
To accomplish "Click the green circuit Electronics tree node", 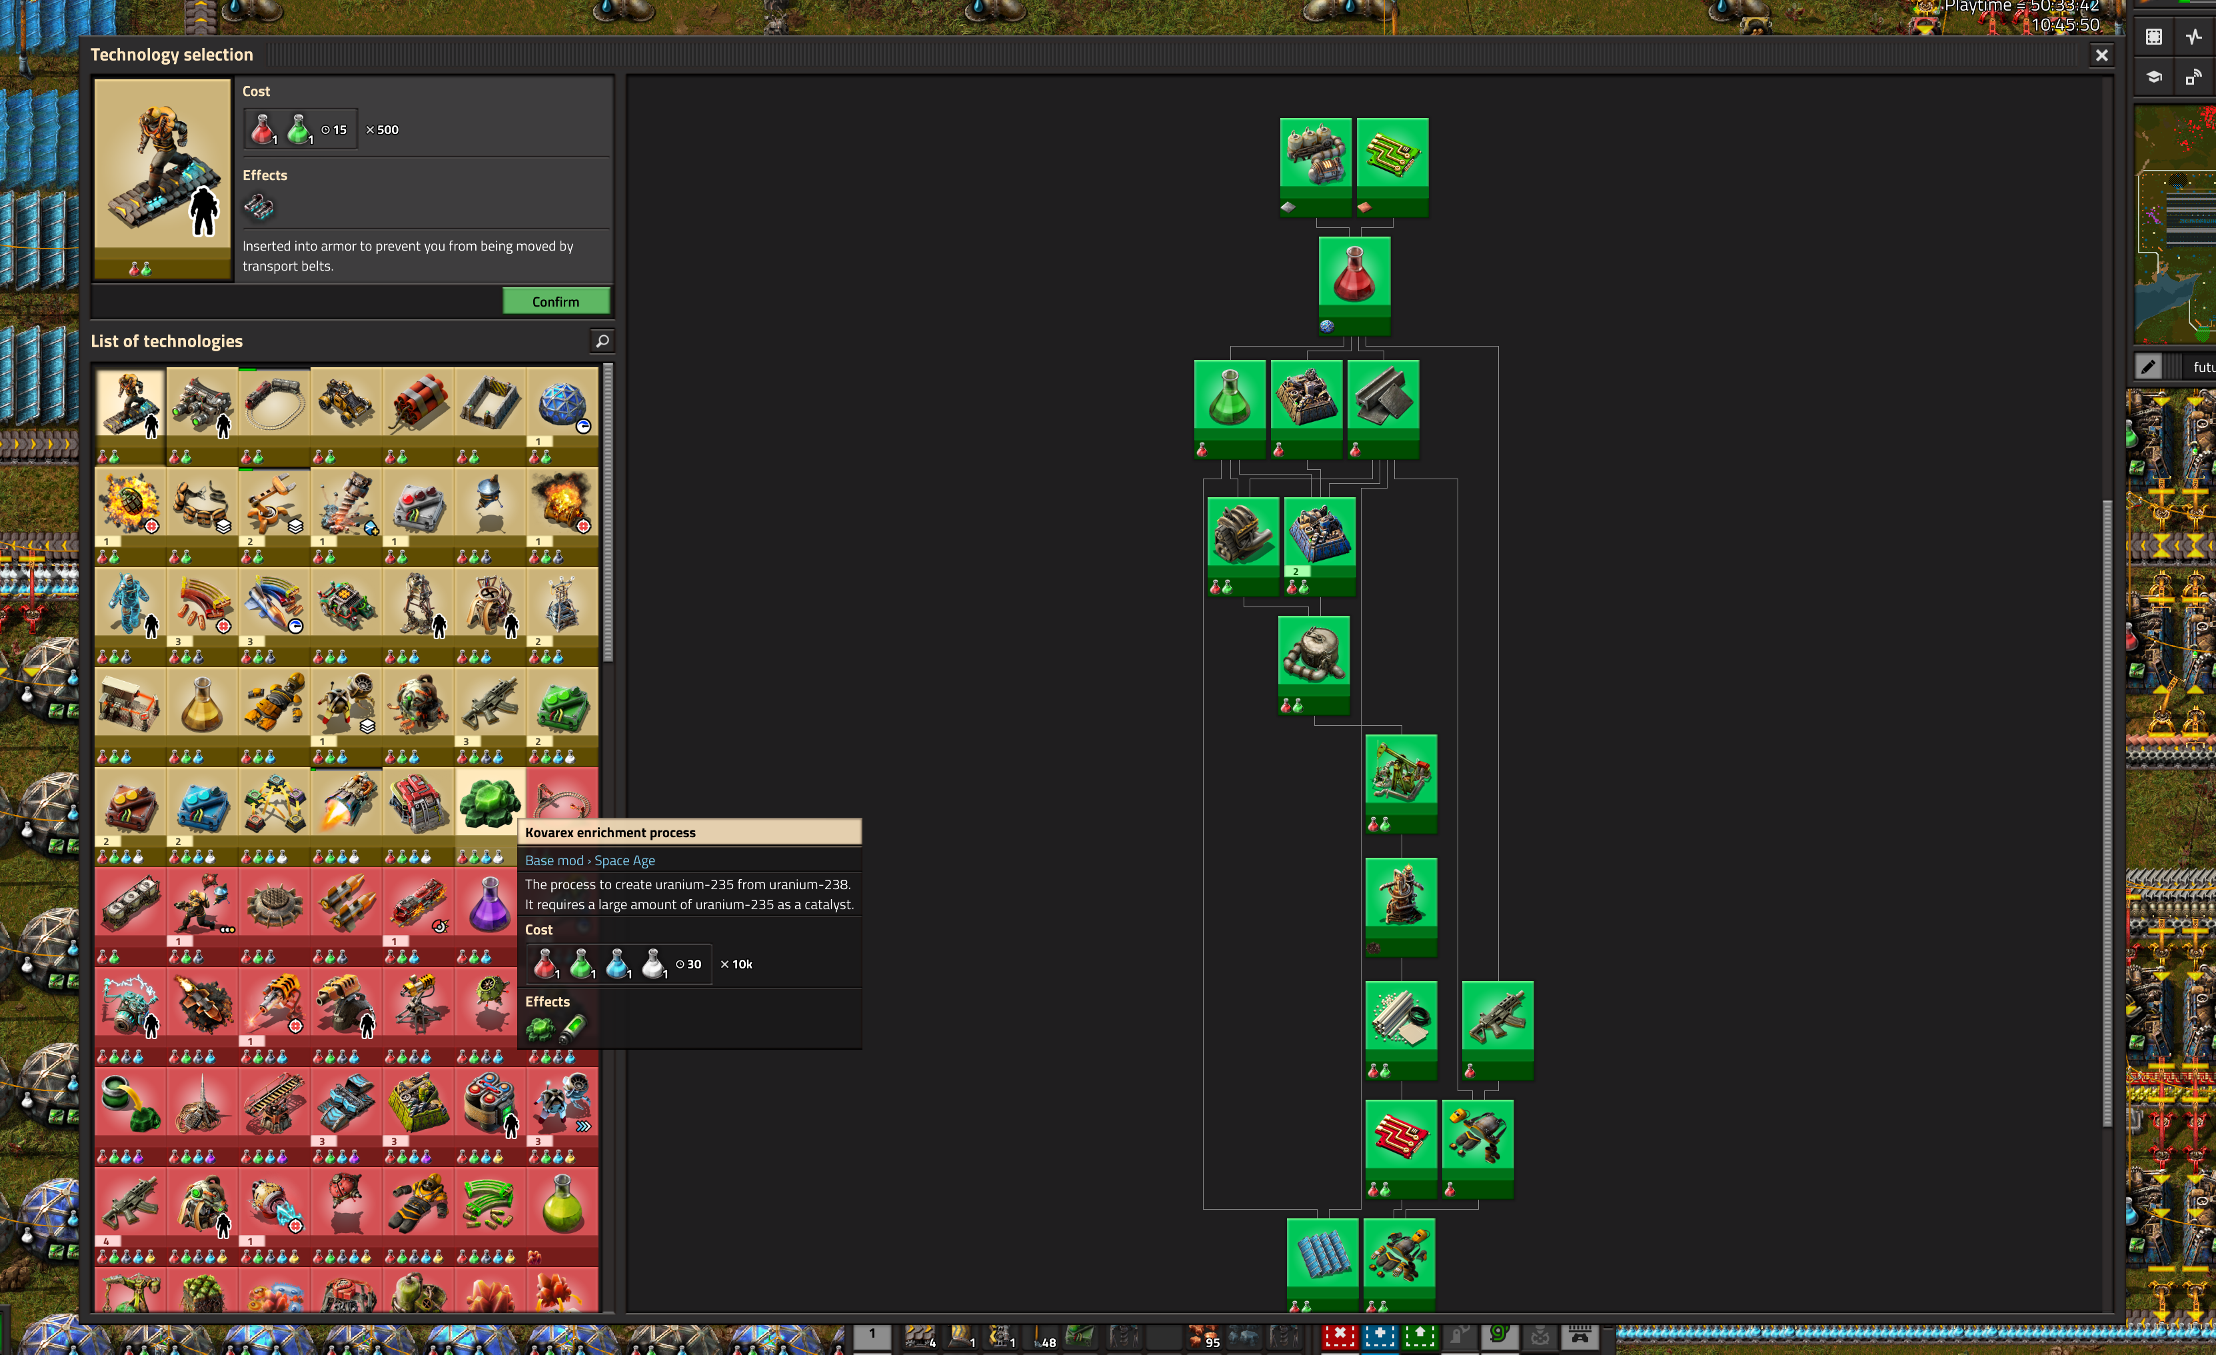I will point(1392,167).
